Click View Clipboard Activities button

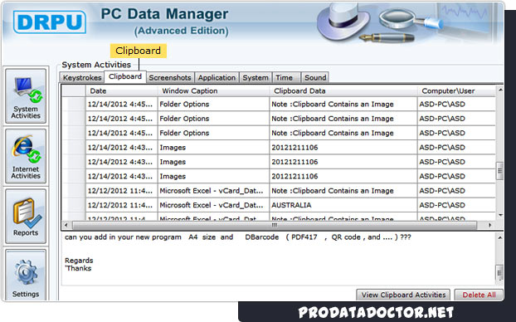coord(403,295)
